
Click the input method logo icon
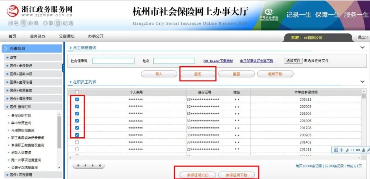coord(336,150)
